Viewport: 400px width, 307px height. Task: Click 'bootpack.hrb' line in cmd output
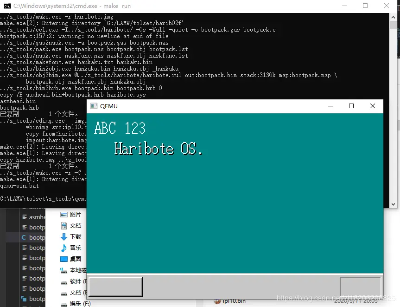click(x=19, y=108)
